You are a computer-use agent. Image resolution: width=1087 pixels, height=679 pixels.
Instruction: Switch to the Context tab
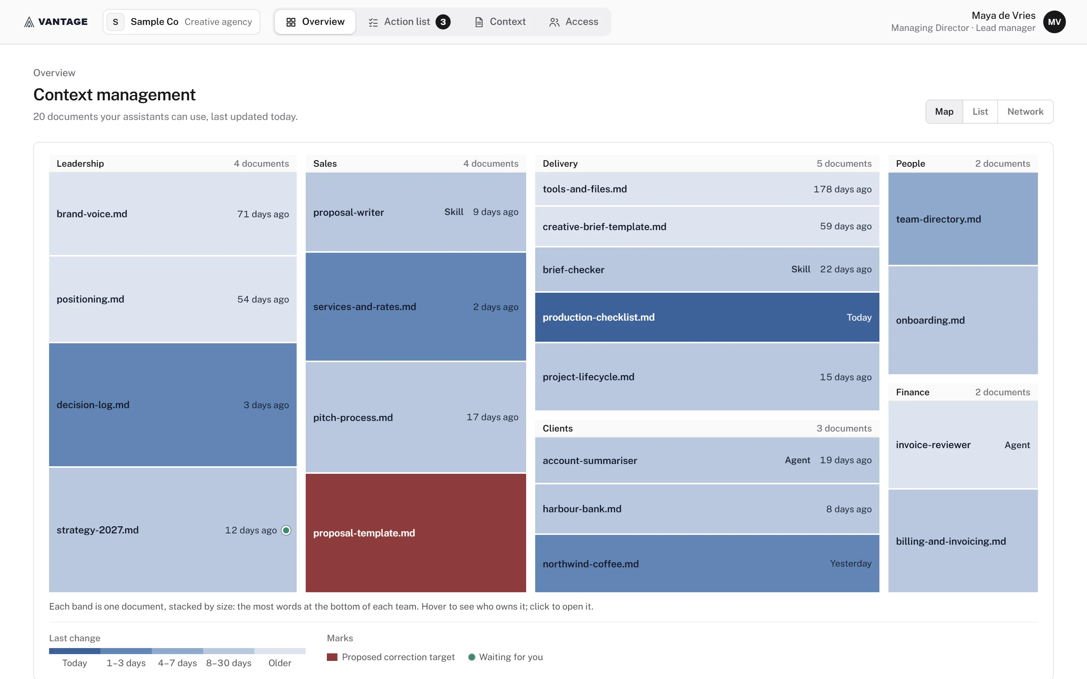500,22
